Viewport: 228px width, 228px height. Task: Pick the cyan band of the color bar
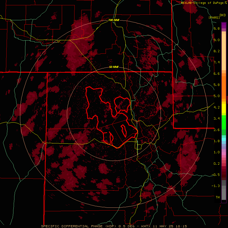pos(224,139)
